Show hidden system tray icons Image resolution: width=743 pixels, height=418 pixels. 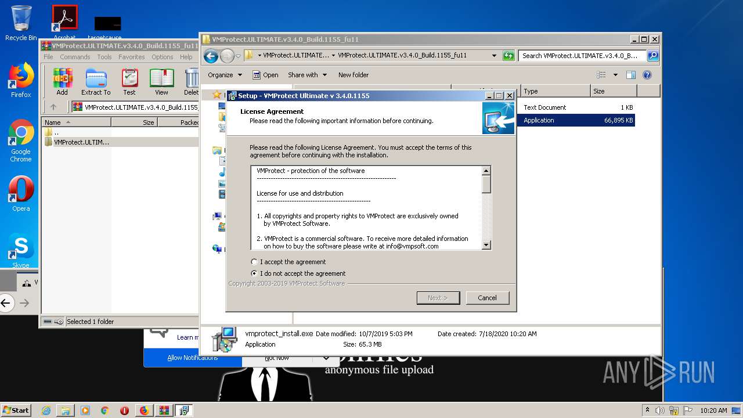pos(647,410)
